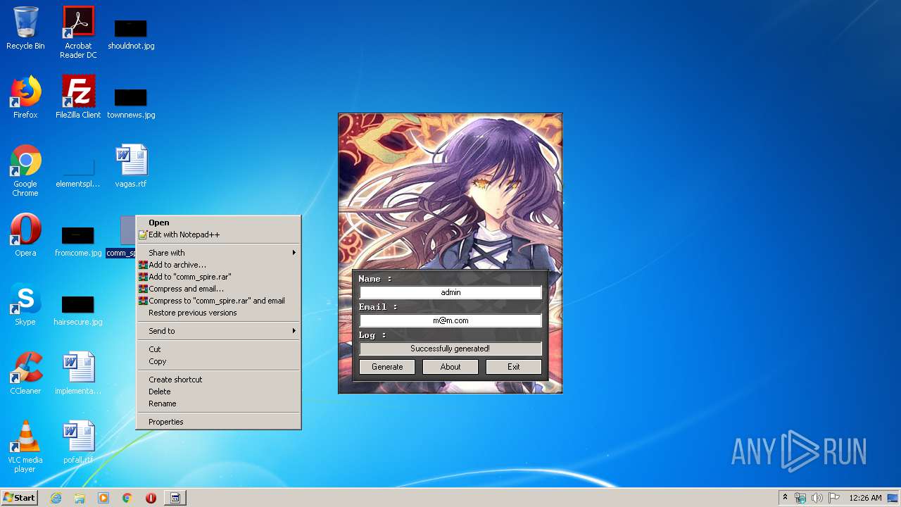This screenshot has width=901, height=507.
Task: Choose Edit with Notepad++
Action: click(218, 234)
